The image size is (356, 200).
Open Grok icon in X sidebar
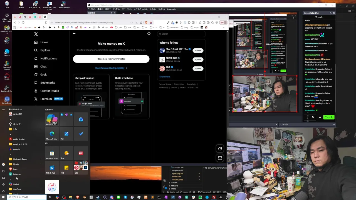click(x=36, y=74)
